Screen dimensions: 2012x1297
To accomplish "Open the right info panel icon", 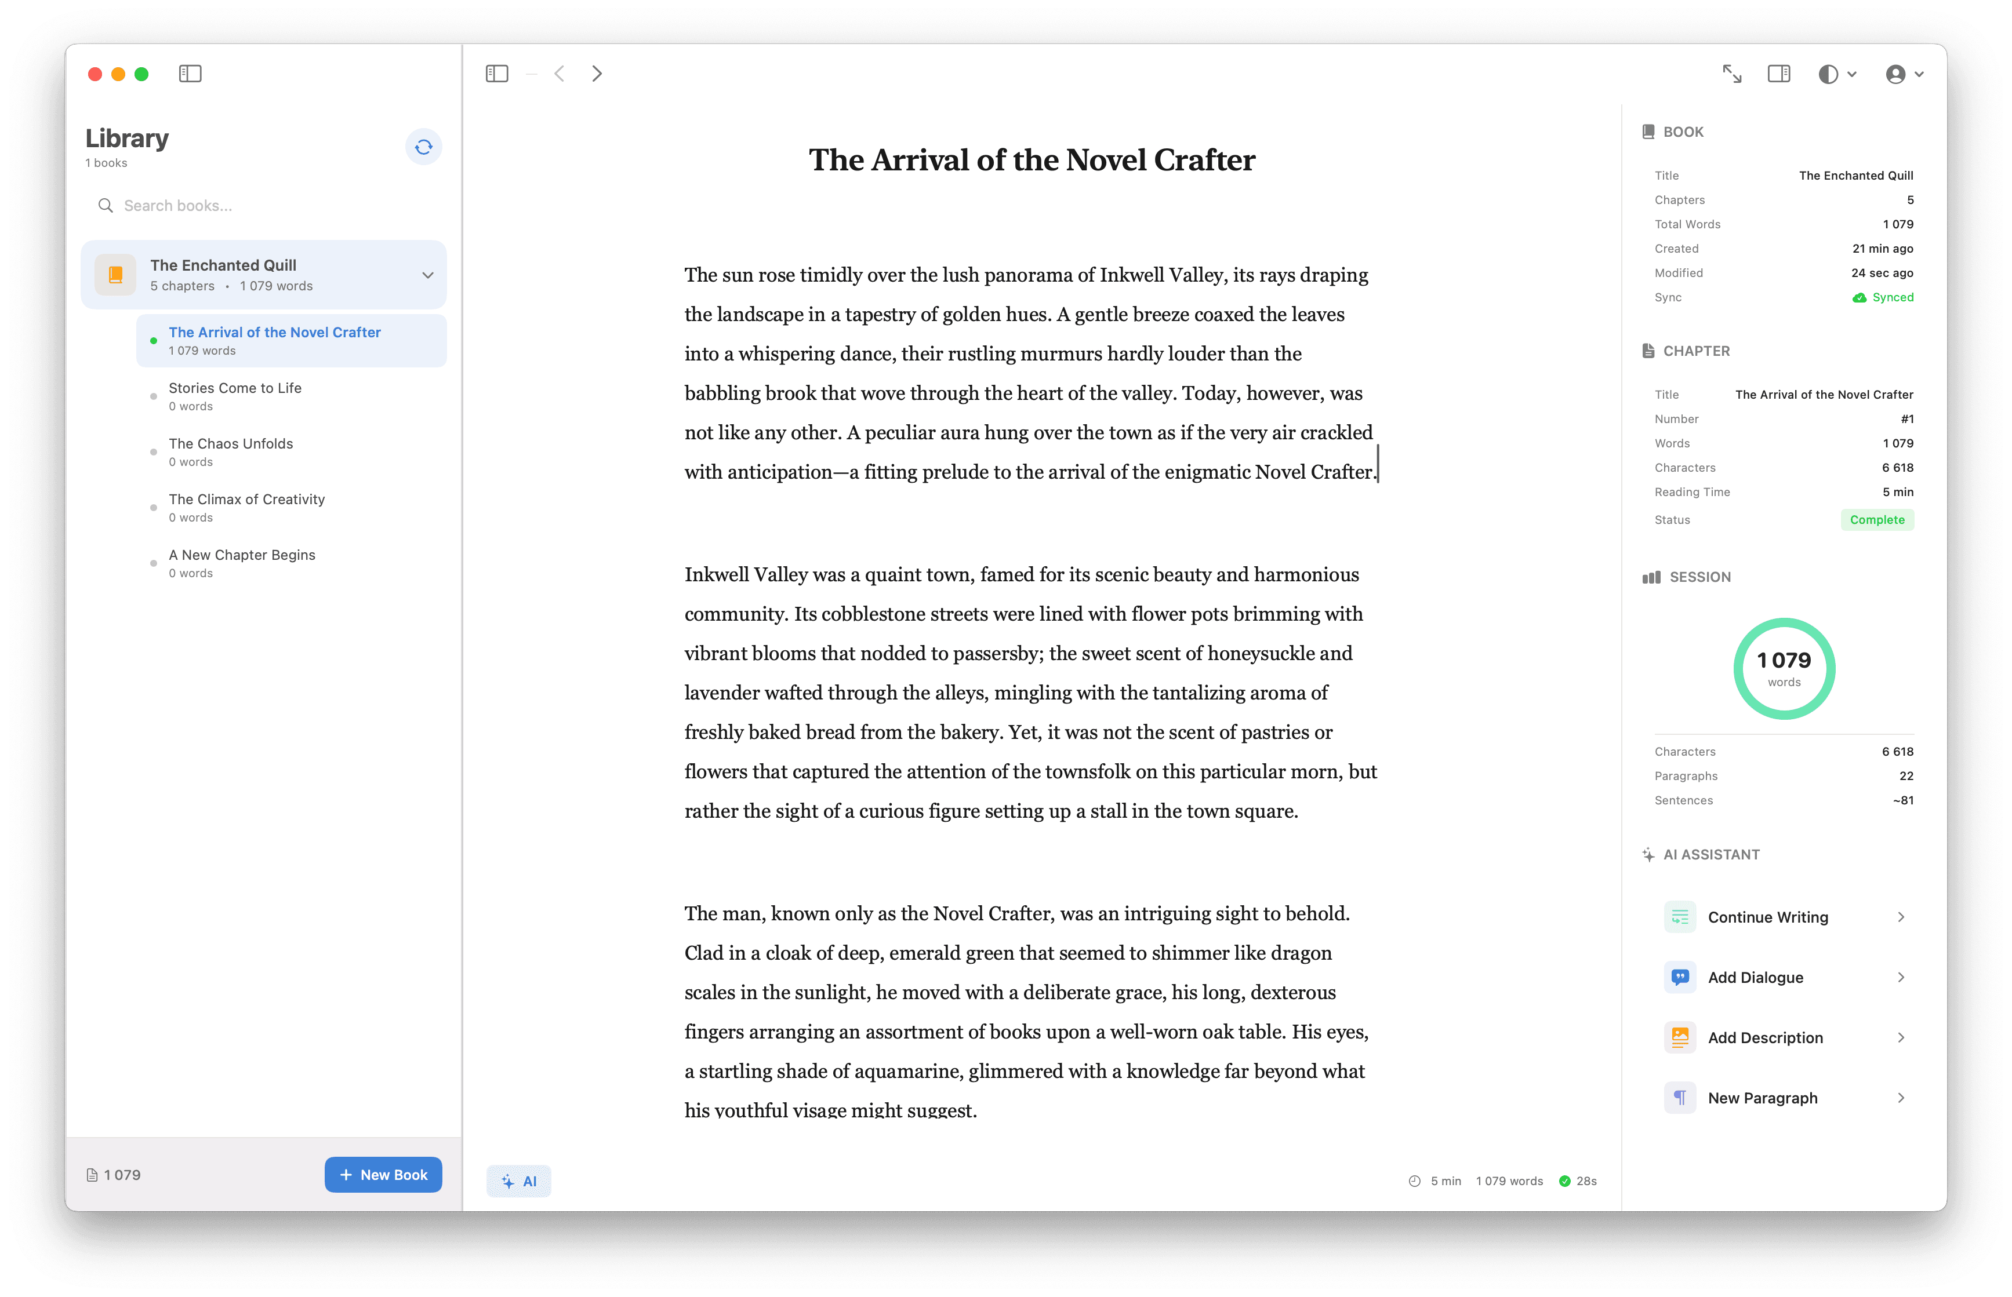I will tap(1779, 74).
